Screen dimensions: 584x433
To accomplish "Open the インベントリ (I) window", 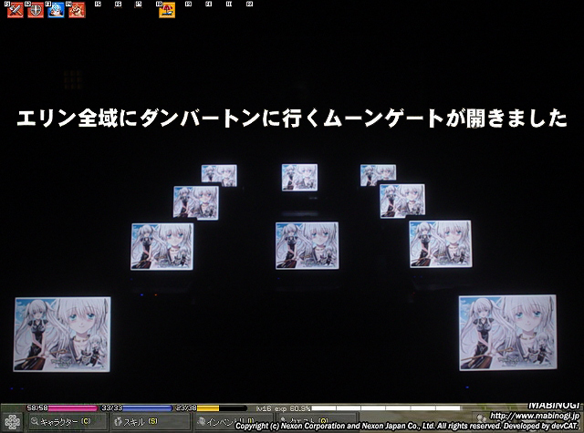I will (x=235, y=422).
